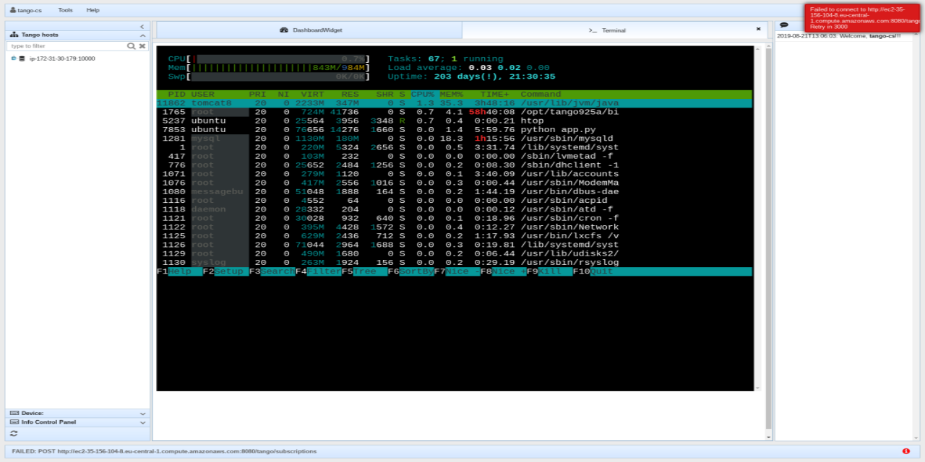The image size is (925, 462).
Task: Collapse the Tango hosts section
Action: (x=142, y=35)
